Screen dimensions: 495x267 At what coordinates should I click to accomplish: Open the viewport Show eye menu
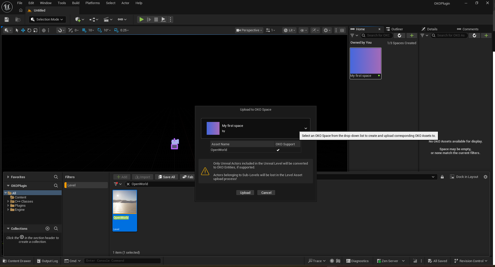[x=303, y=30]
